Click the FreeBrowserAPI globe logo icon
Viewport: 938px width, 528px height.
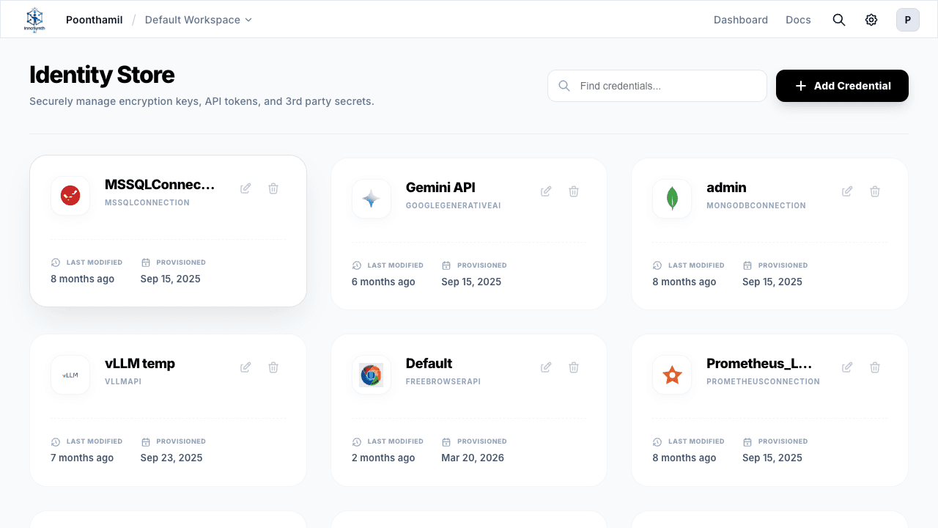[372, 375]
